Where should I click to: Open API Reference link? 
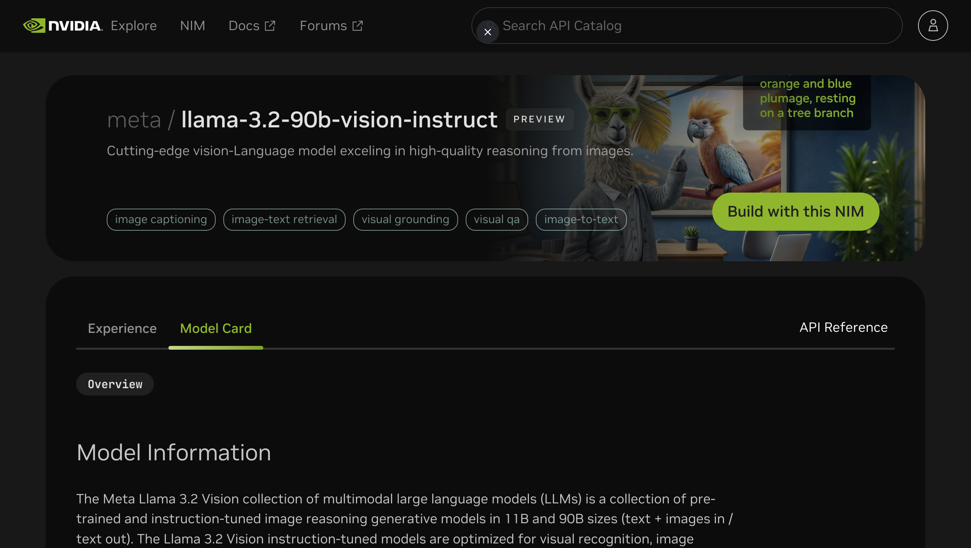tap(843, 327)
